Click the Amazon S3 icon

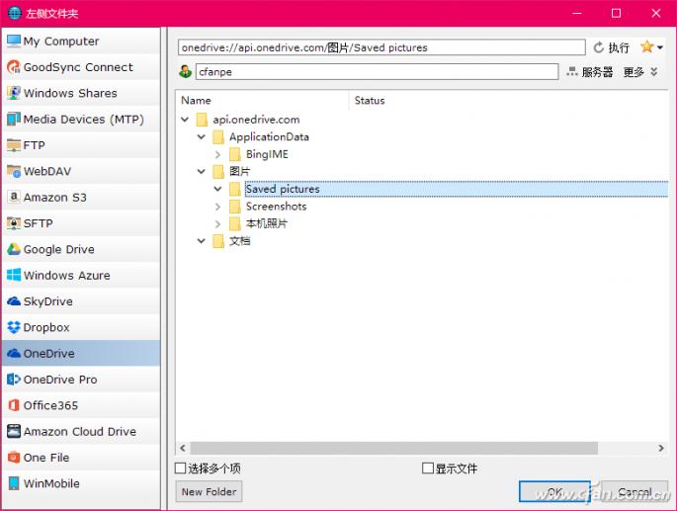pyautogui.click(x=14, y=197)
